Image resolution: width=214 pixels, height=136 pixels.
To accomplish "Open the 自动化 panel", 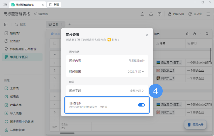I will click(195, 14).
